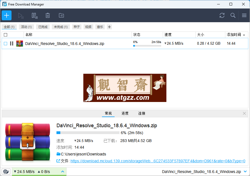Image resolution: width=250 pixels, height=176 pixels.
Task: Click file name in bottom status bar
Action: tap(201, 172)
